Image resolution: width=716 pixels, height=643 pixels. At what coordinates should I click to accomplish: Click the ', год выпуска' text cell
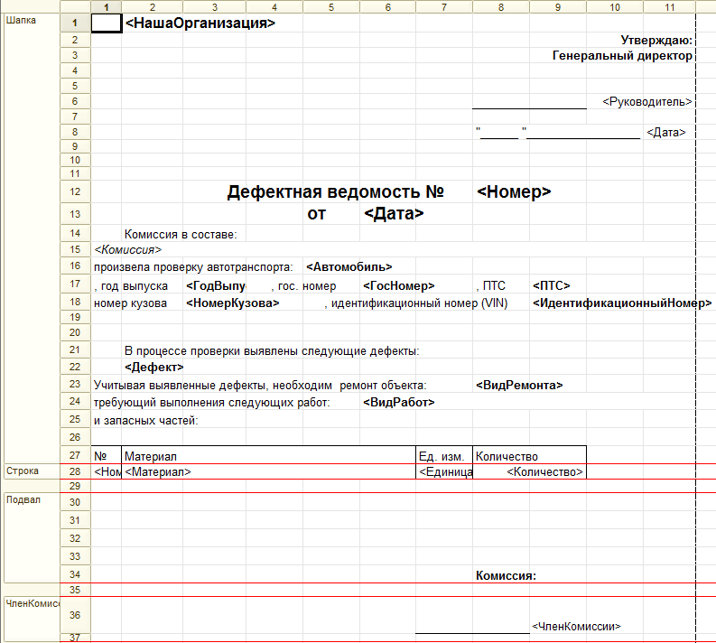pos(131,286)
